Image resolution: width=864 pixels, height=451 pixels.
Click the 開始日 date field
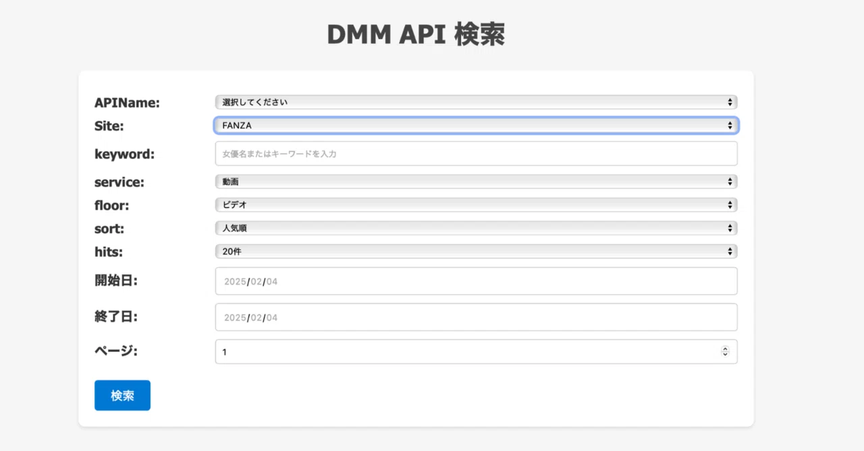click(476, 281)
